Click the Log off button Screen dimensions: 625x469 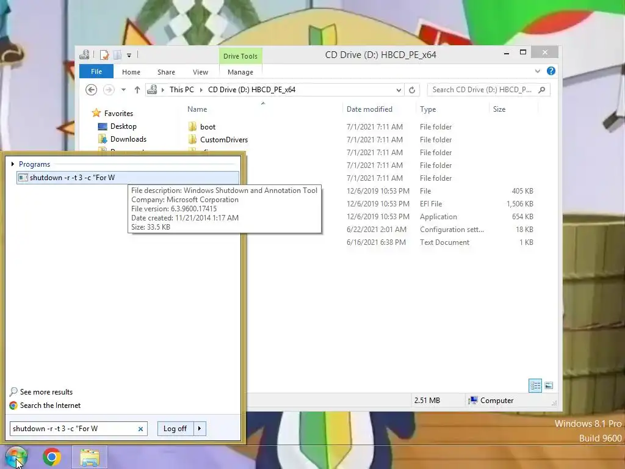tap(175, 429)
